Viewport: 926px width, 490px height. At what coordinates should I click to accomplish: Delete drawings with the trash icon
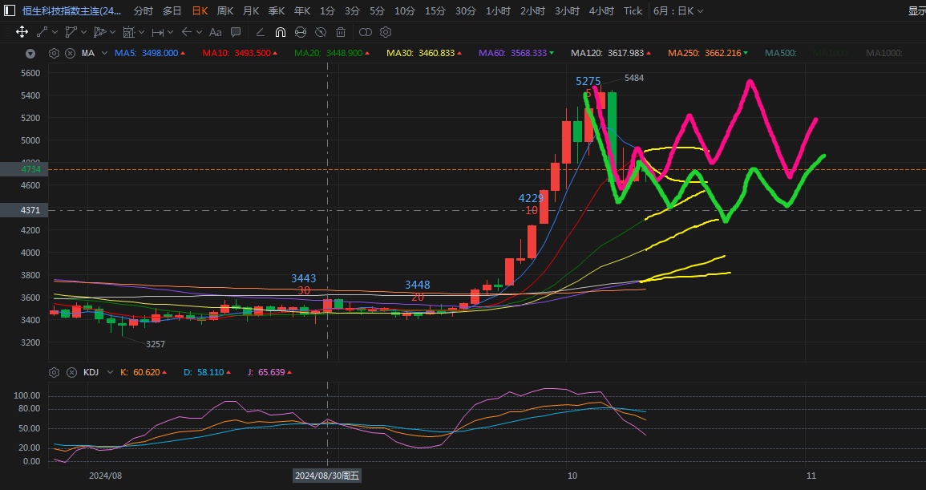point(341,32)
